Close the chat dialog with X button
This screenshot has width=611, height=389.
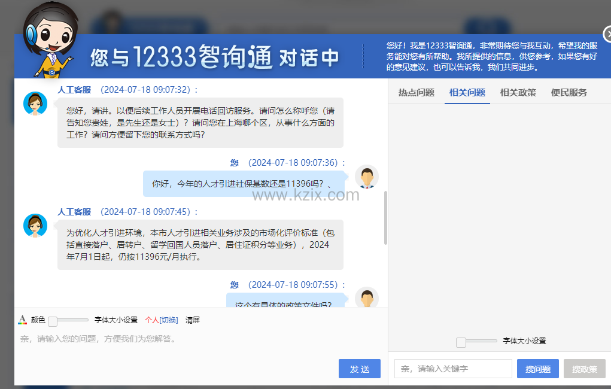[x=607, y=34]
